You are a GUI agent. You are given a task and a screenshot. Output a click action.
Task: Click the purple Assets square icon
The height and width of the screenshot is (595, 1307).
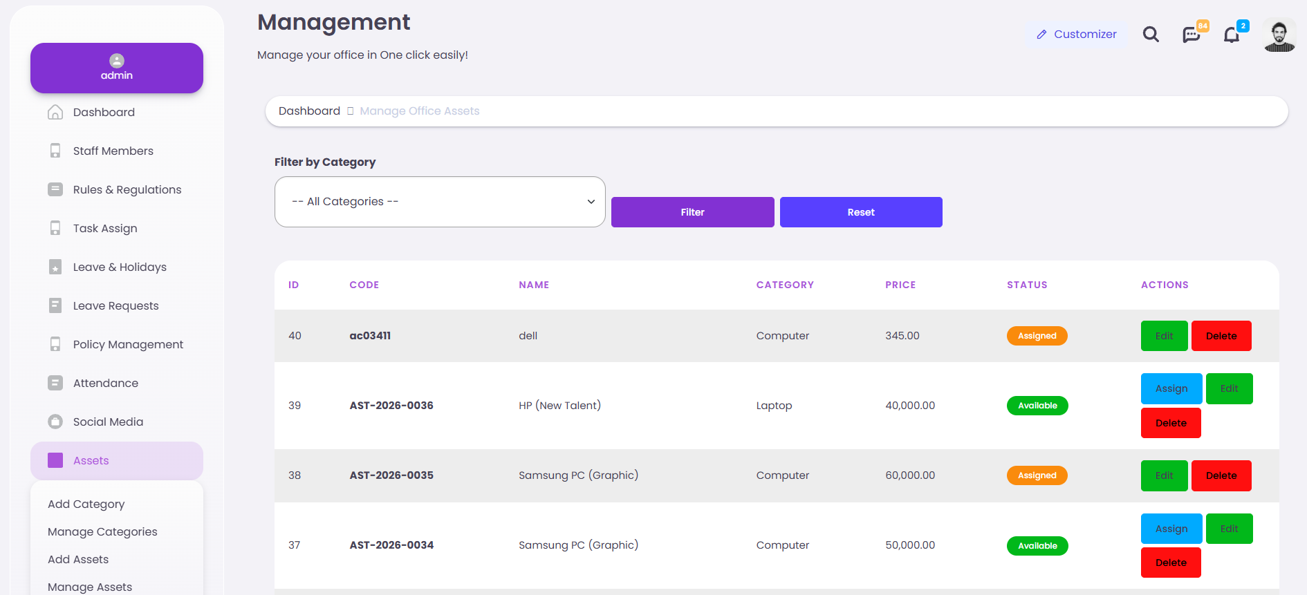tap(55, 460)
